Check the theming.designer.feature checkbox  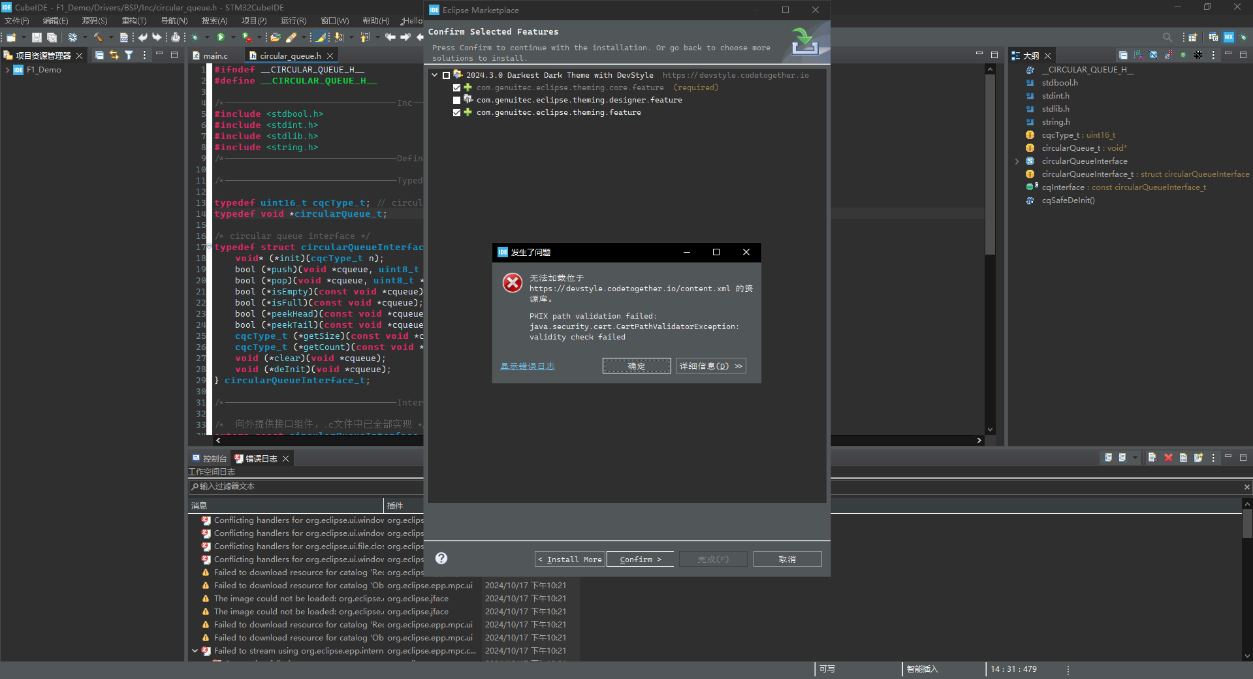456,100
